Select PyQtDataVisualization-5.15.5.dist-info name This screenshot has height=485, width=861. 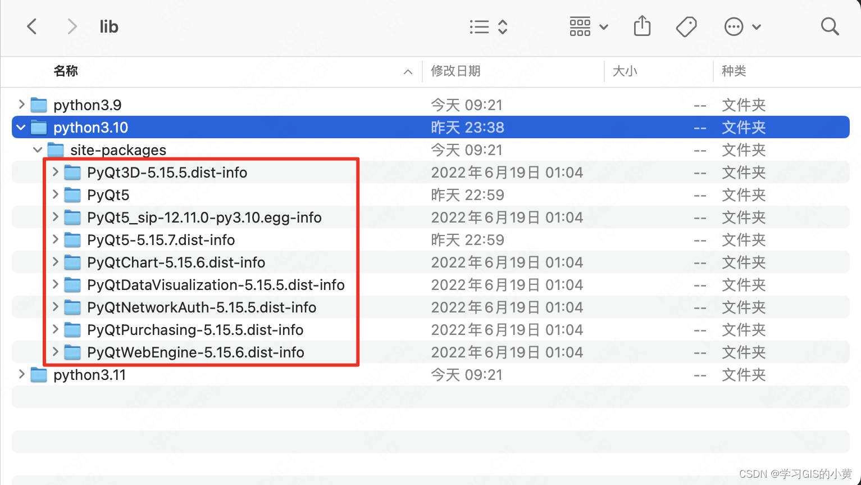pyautogui.click(x=216, y=285)
